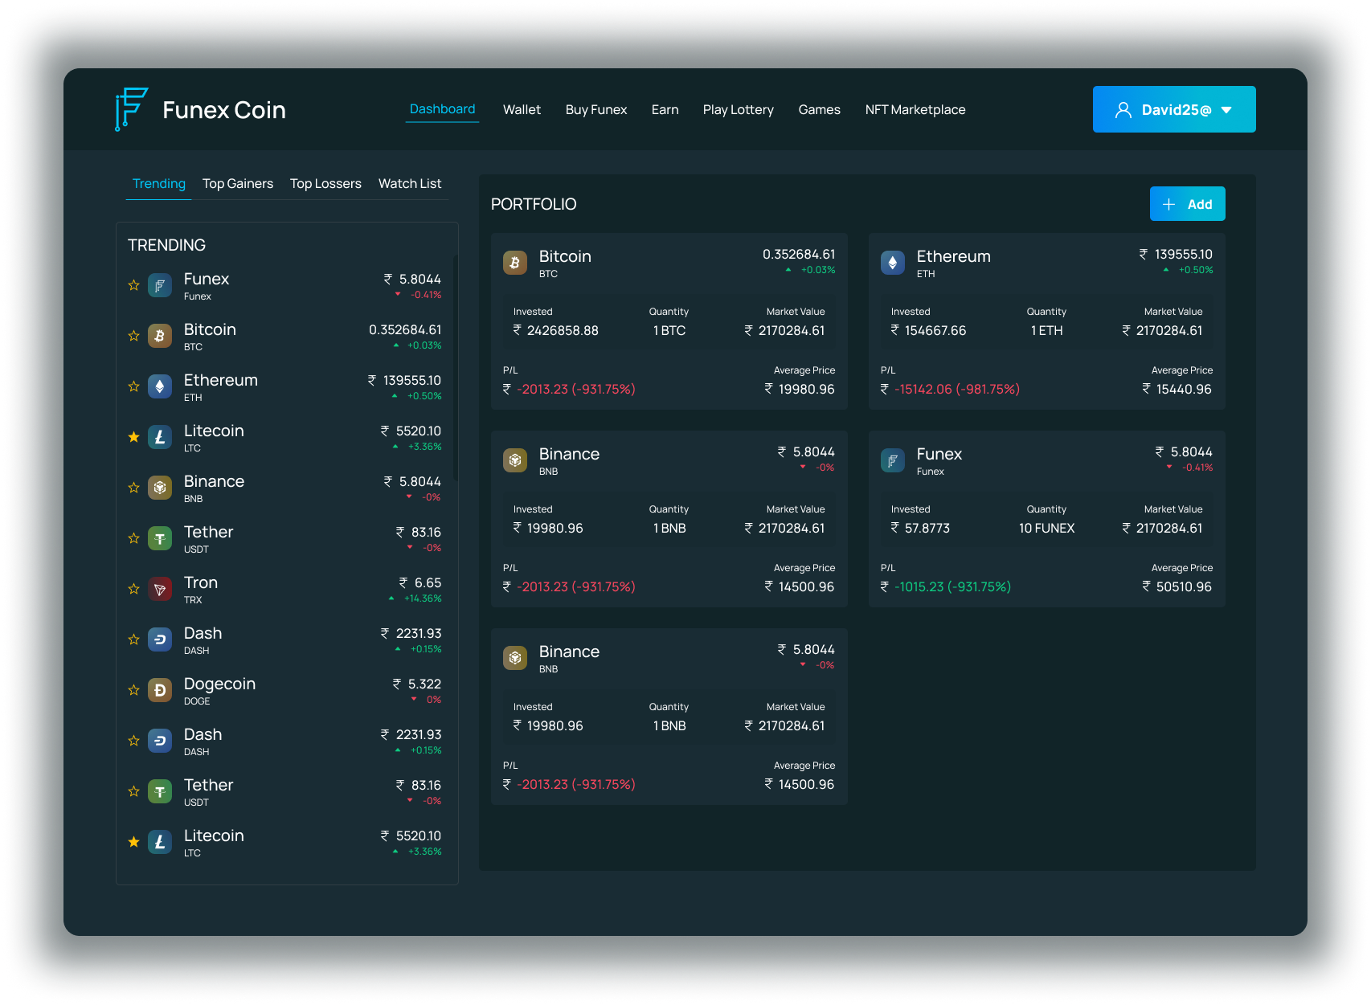Click Dogecoin price 5.322 in trending
The height and width of the screenshot is (1005, 1371).
416,684
